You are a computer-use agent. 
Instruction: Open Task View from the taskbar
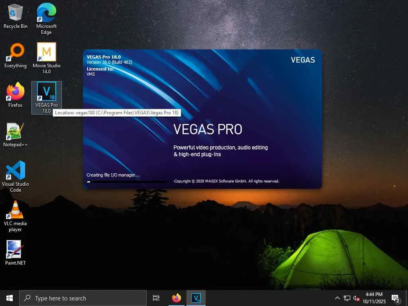(156, 298)
